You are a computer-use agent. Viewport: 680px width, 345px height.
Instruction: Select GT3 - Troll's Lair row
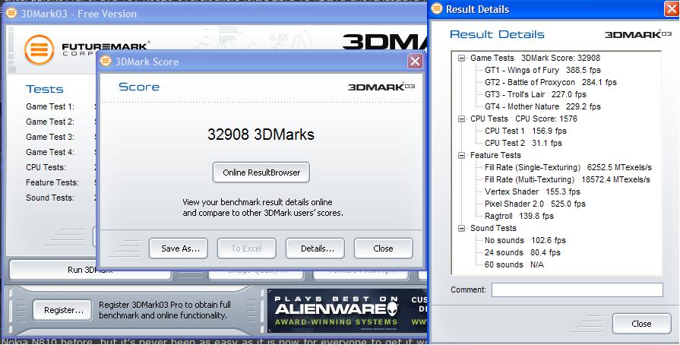535,94
